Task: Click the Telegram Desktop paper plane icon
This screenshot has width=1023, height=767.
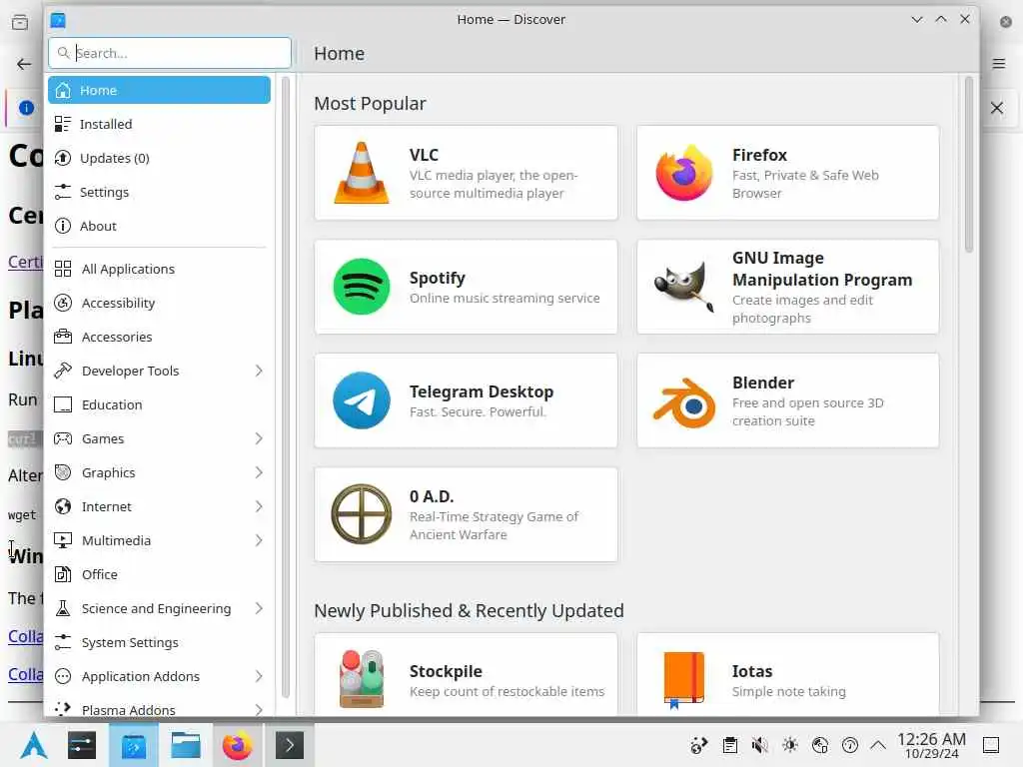Action: tap(362, 400)
